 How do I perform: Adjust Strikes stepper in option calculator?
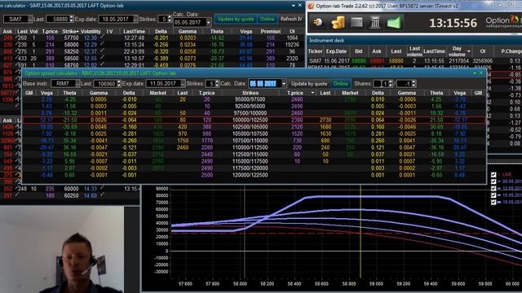[x=169, y=20]
